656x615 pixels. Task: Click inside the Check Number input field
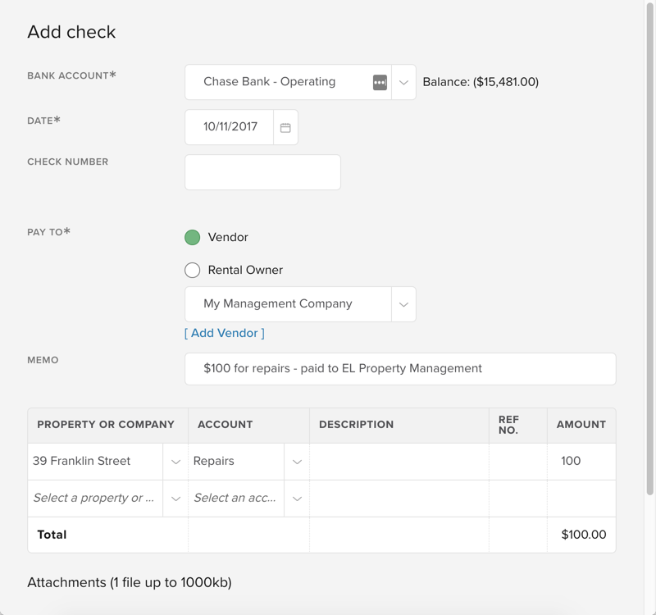point(262,171)
